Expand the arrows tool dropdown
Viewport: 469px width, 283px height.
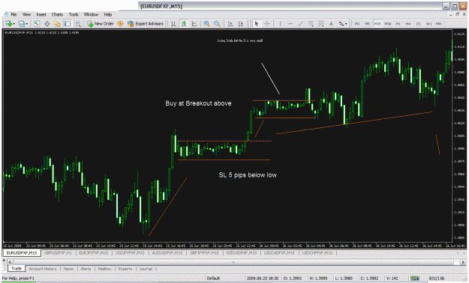[347, 24]
